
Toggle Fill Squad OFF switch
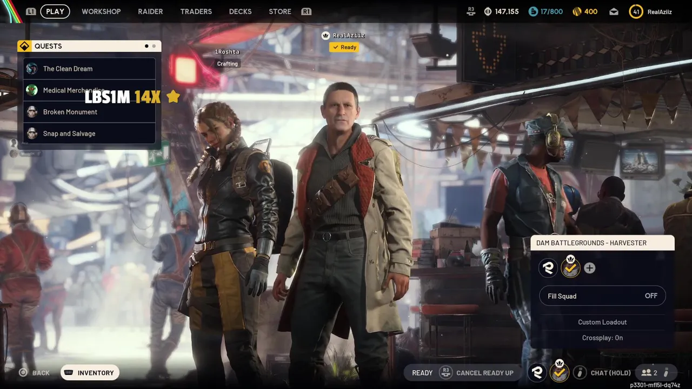click(602, 296)
